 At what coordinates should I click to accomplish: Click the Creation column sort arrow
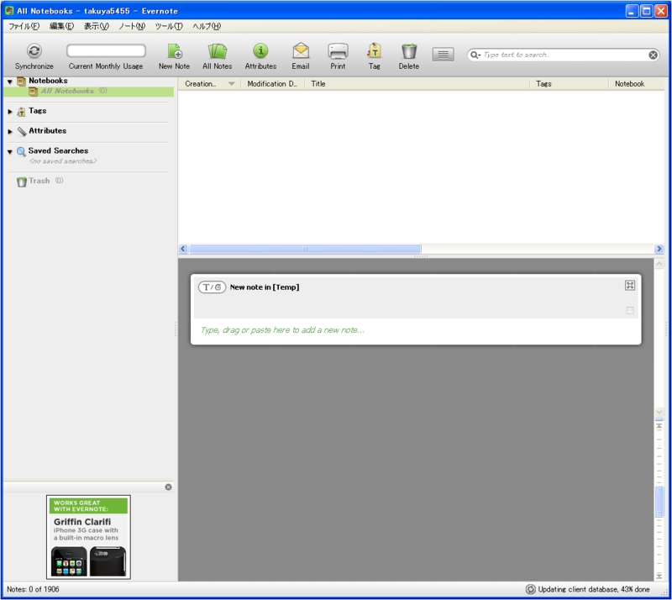232,84
